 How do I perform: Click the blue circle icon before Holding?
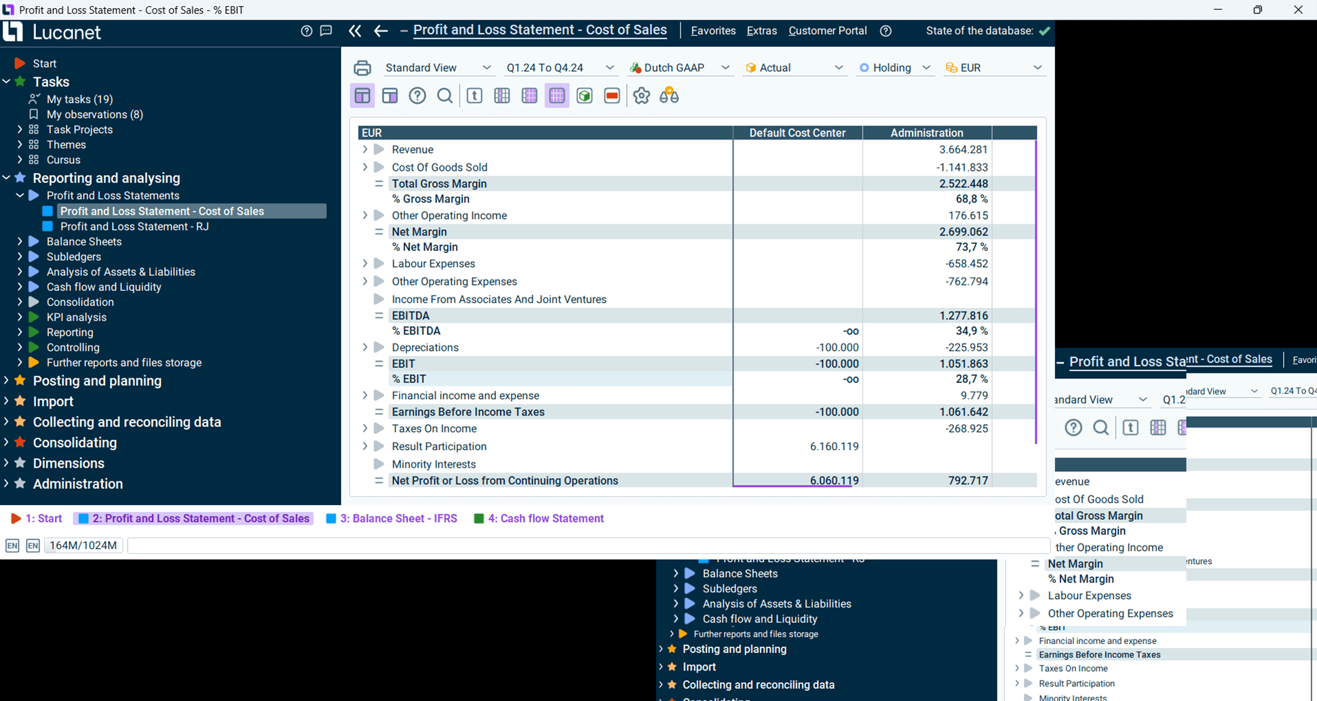(864, 68)
